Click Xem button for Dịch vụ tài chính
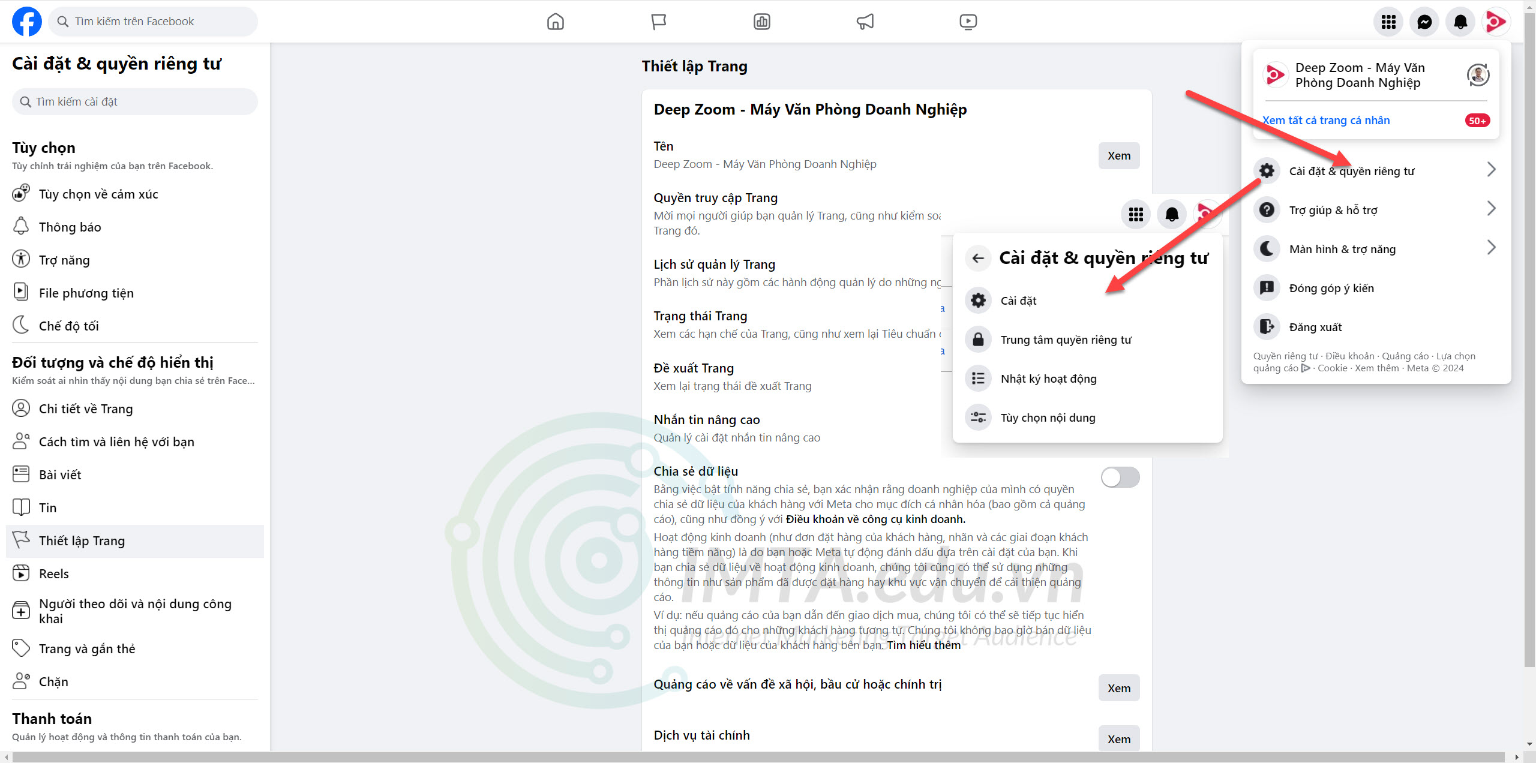 (1119, 739)
